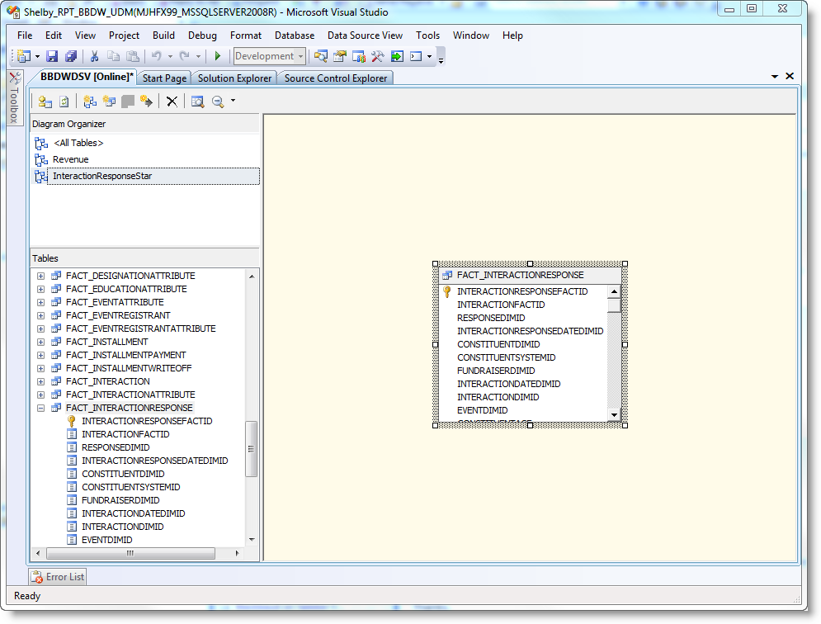Click the window-with-chart icon in the toolbar
The height and width of the screenshot is (624, 821).
pyautogui.click(x=359, y=56)
